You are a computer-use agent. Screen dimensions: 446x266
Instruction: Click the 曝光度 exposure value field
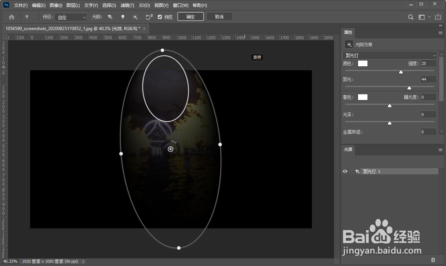[428, 97]
